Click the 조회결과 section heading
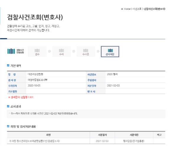 click(16, 107)
